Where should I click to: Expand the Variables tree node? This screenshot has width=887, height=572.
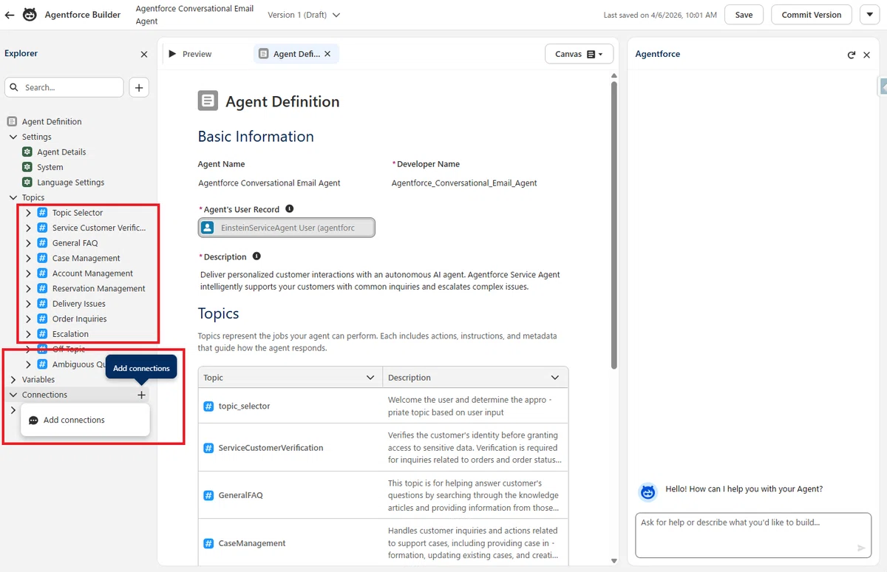(13, 379)
